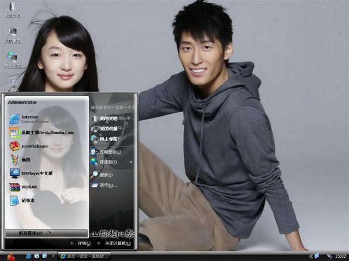
Task: Click the 关闭计算机(U) shutdown button
Action: (x=116, y=243)
